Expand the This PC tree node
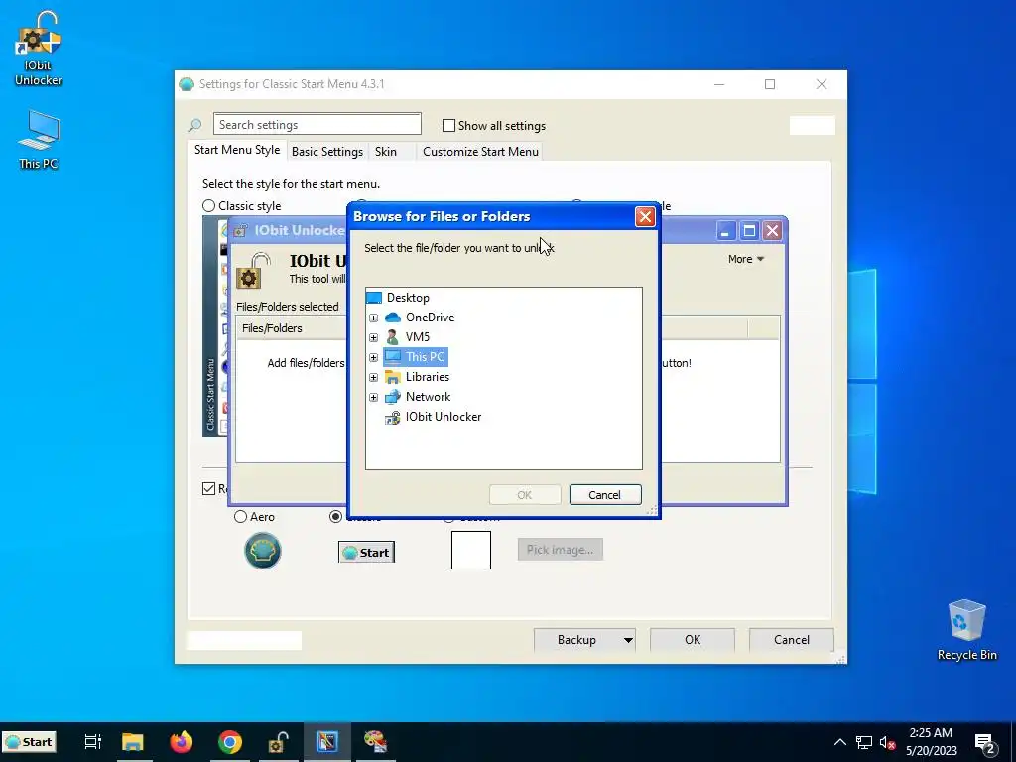The height and width of the screenshot is (762, 1016). coord(373,357)
